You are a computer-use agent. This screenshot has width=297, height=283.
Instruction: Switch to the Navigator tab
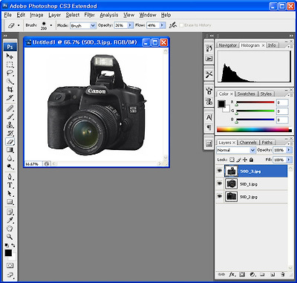click(x=228, y=45)
